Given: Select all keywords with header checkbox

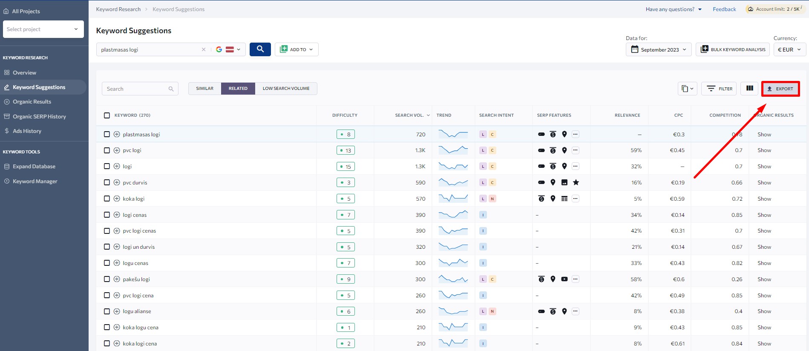Looking at the screenshot, I should pos(107,115).
